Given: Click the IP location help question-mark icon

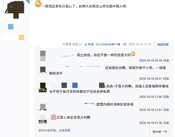Looking at the screenshot, I should 80,45.
